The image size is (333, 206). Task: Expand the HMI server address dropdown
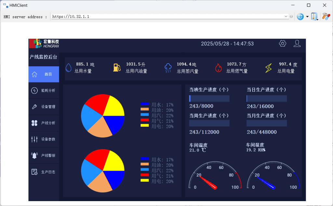pos(286,17)
